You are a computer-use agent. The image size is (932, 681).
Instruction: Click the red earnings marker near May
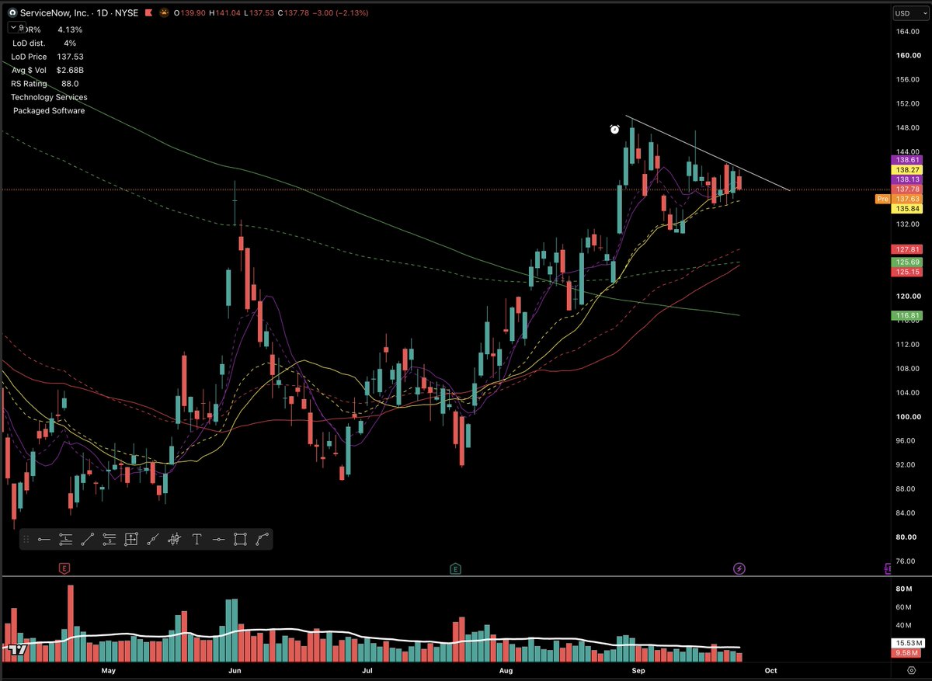[x=64, y=568]
